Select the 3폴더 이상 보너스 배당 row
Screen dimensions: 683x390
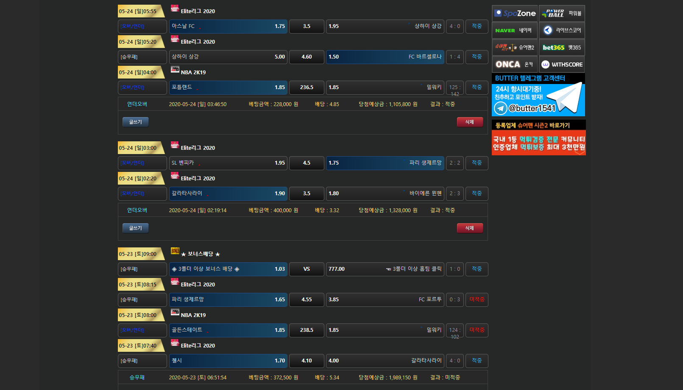228,269
